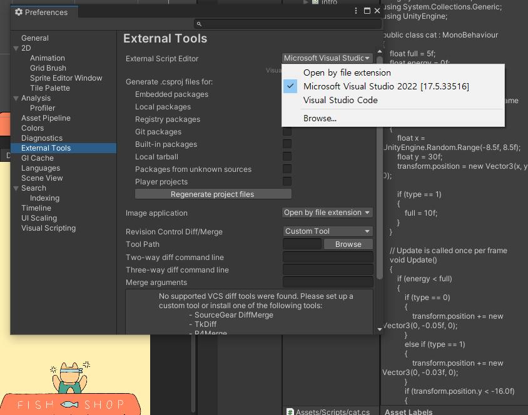Close the Preferences window
528x415 pixels.
pyautogui.click(x=377, y=11)
